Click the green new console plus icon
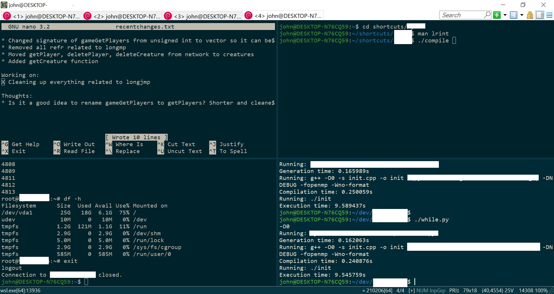The height and width of the screenshot is (294, 554). point(497,15)
